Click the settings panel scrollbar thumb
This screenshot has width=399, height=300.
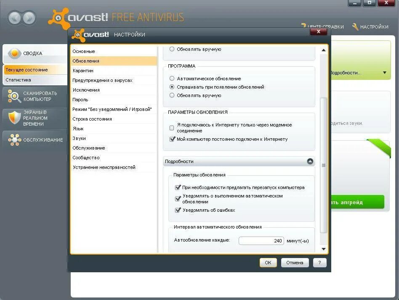click(x=323, y=165)
